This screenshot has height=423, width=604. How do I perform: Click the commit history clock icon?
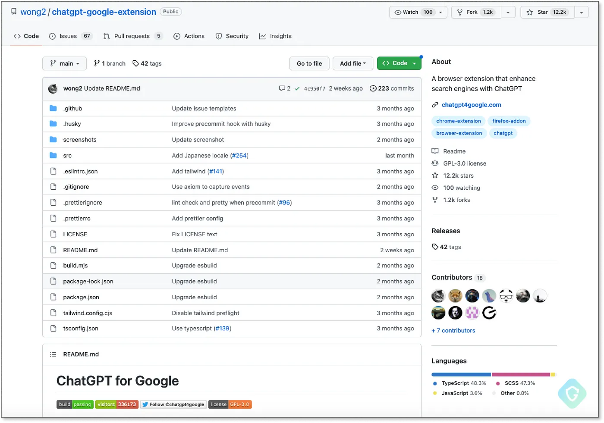pyautogui.click(x=373, y=88)
